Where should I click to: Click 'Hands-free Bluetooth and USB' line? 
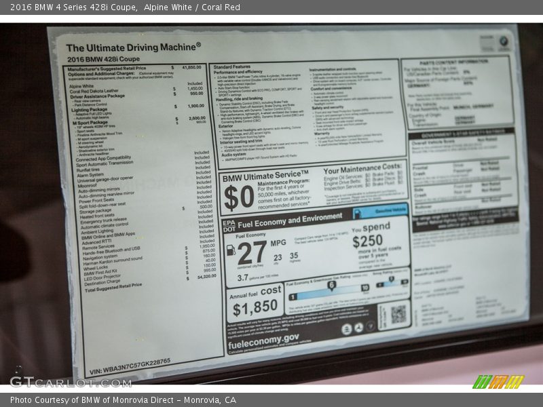pos(111,251)
